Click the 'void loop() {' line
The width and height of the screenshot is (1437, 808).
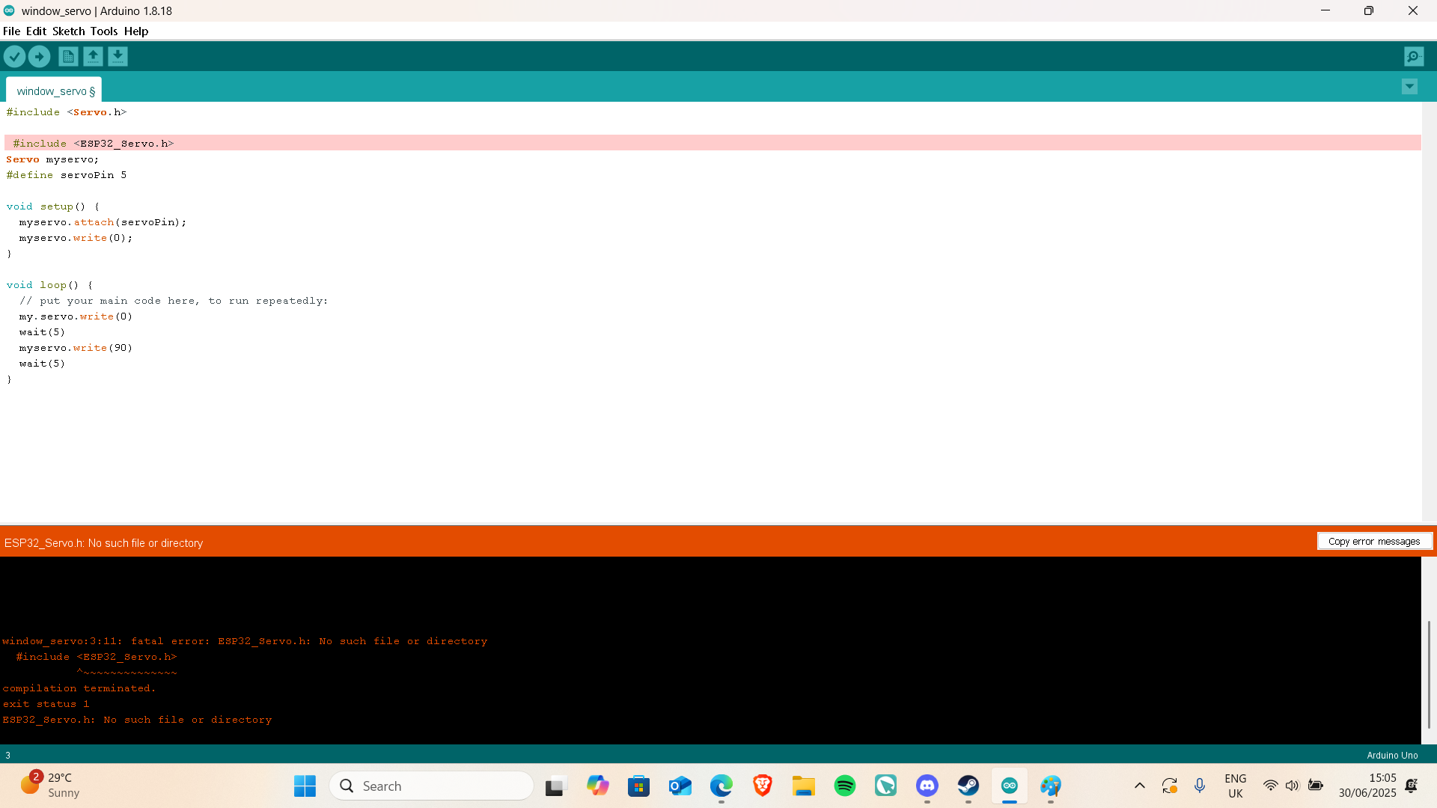(x=49, y=285)
